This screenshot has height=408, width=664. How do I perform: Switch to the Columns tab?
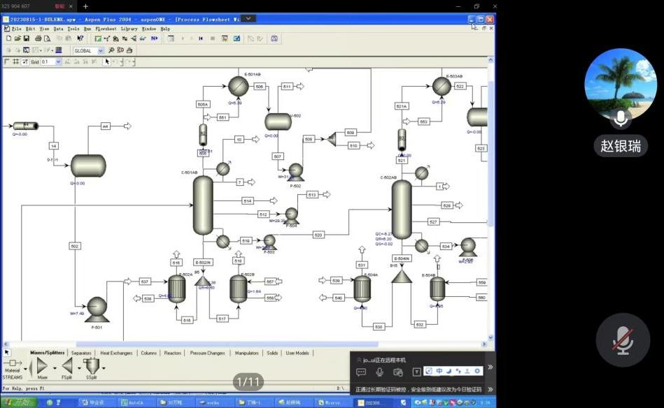[x=149, y=353]
